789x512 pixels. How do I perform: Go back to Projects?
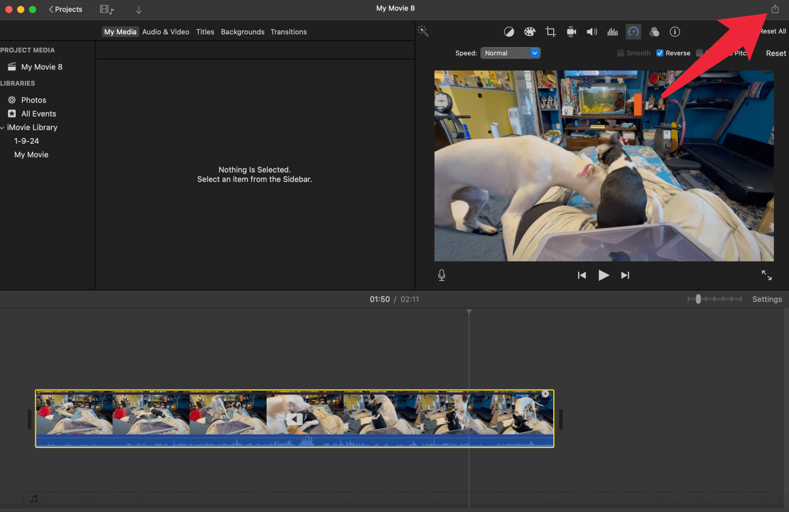(66, 9)
